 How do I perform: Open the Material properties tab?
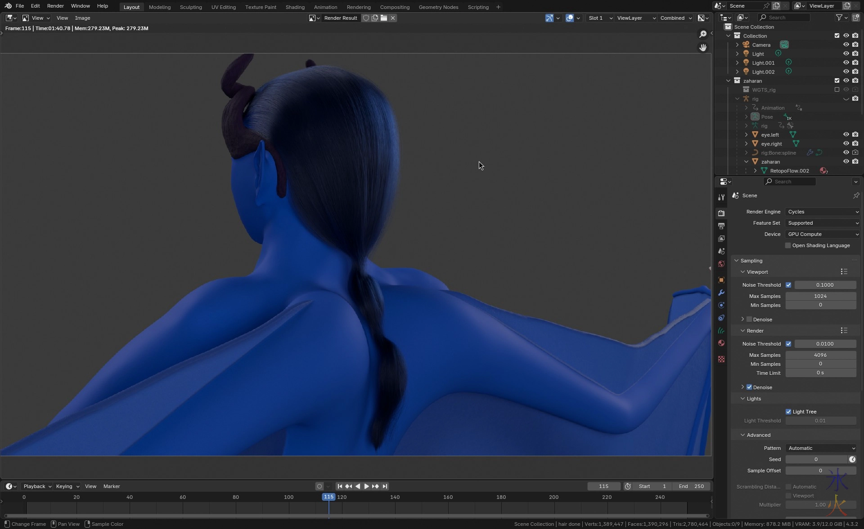point(721,343)
